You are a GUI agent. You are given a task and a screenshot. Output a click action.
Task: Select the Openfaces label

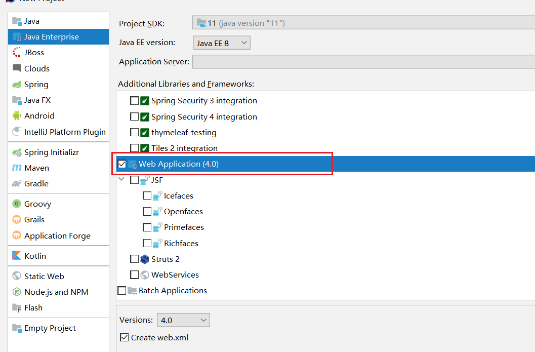click(x=184, y=212)
